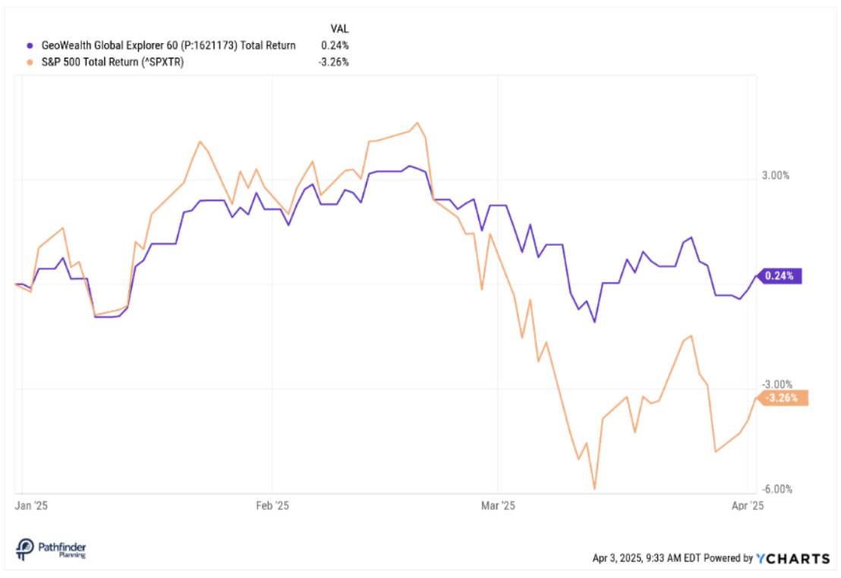The height and width of the screenshot is (578, 841).
Task: Select the Feb '25 x-axis label
Action: (x=272, y=504)
